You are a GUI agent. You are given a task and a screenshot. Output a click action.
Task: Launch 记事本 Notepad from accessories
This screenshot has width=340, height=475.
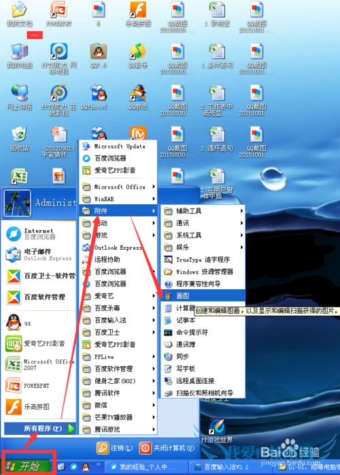[x=203, y=321]
